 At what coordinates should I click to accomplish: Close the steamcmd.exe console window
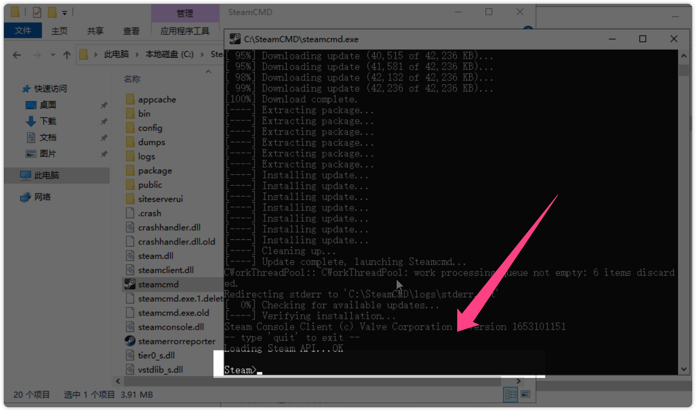tap(674, 39)
